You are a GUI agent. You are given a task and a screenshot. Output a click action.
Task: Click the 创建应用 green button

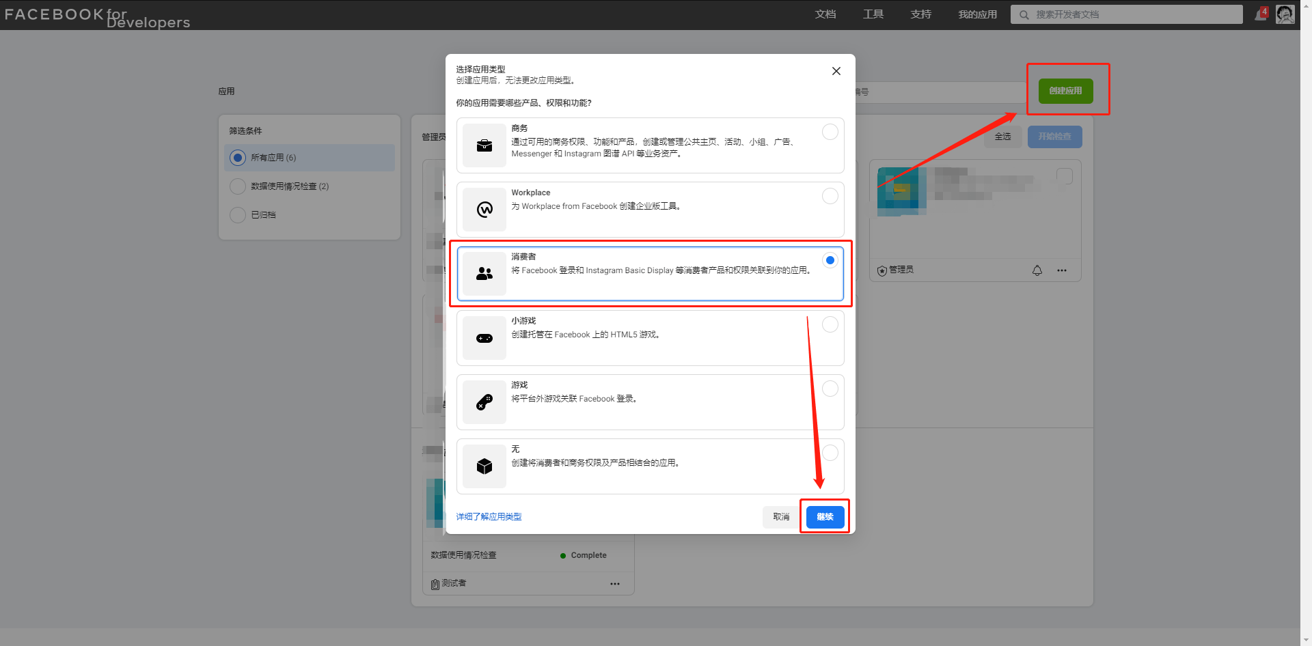(x=1066, y=90)
